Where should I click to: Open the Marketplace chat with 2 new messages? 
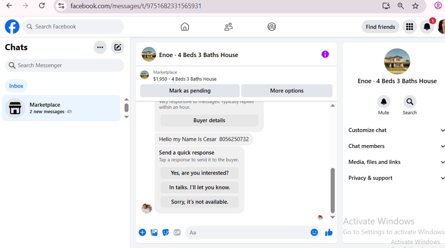tap(61, 108)
